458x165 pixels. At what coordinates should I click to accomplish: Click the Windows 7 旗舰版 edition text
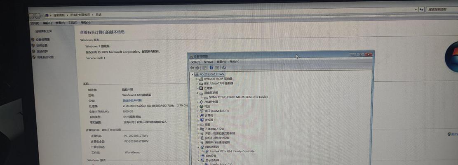tap(98, 46)
